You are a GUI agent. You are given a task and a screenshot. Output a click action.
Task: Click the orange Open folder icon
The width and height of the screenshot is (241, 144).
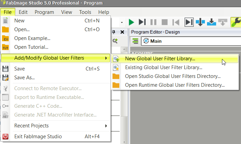tap(5, 29)
